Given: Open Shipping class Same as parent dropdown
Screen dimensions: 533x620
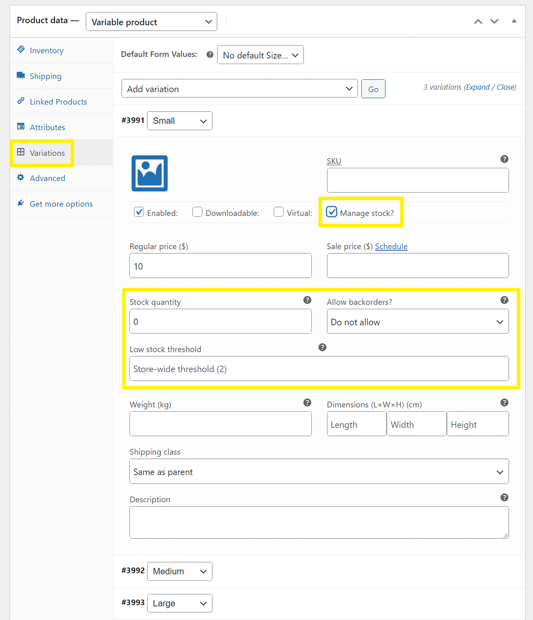Looking at the screenshot, I should click(319, 472).
